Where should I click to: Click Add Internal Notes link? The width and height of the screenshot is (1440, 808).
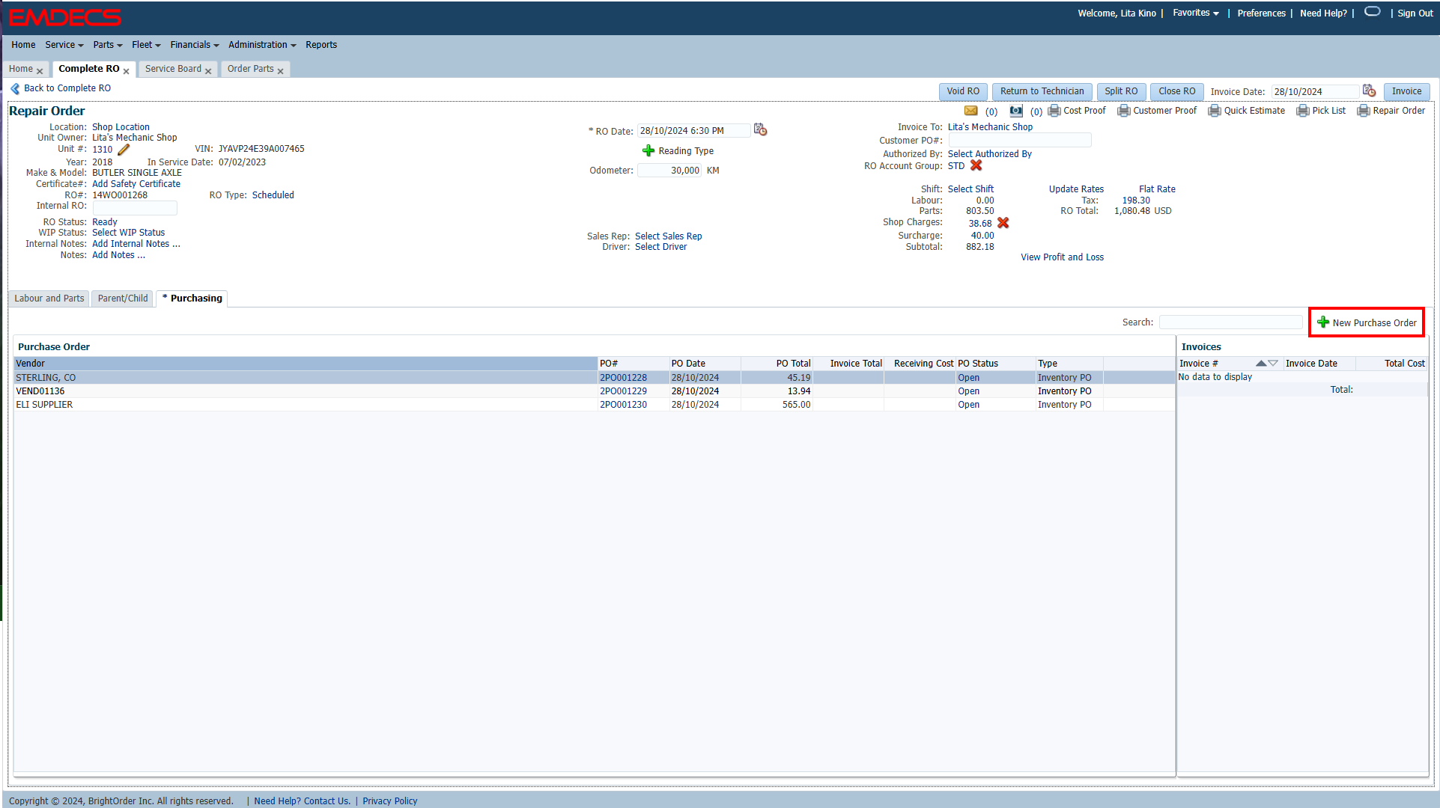(x=136, y=244)
